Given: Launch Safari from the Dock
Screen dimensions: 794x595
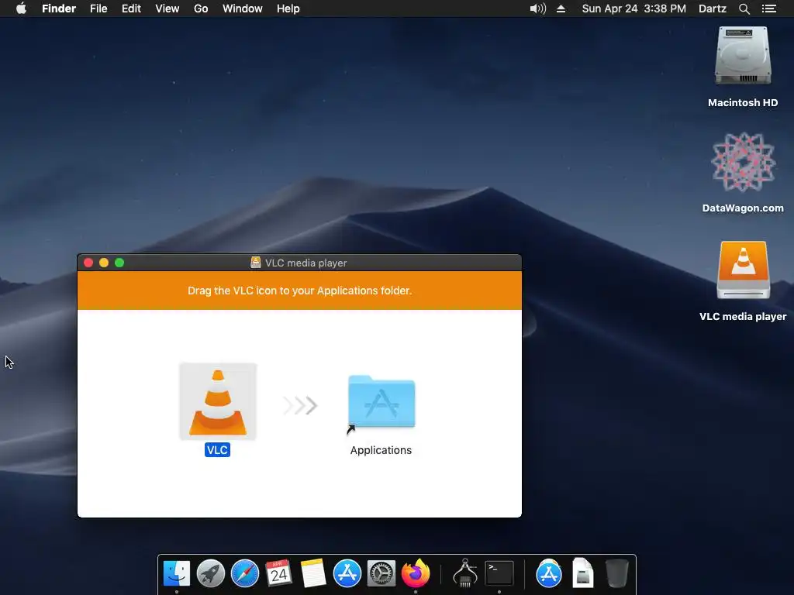Looking at the screenshot, I should tap(245, 573).
